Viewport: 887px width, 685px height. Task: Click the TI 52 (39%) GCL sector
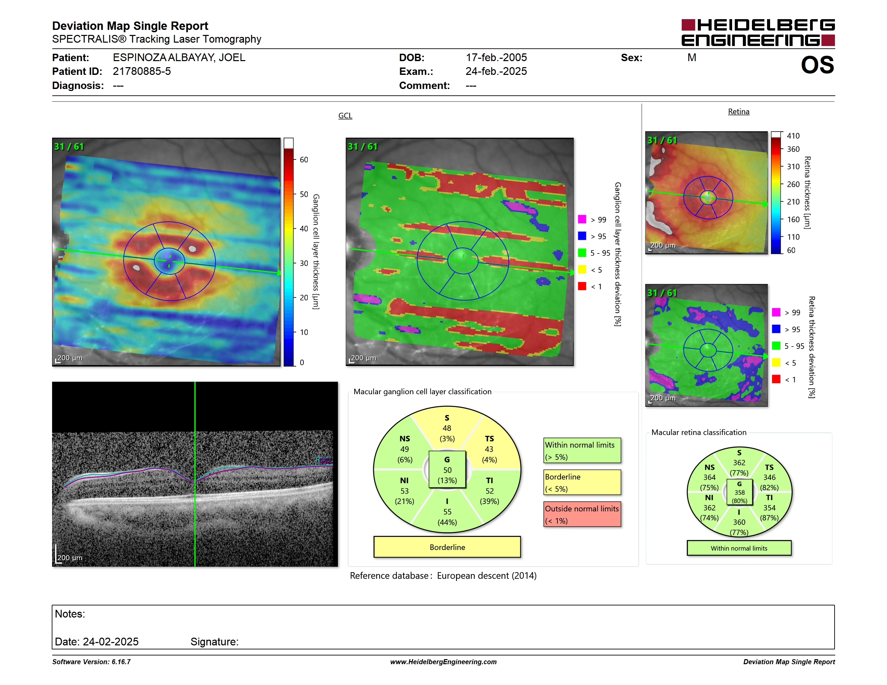[x=490, y=491]
